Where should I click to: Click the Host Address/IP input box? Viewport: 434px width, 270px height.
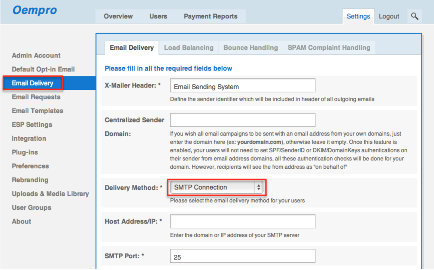click(242, 221)
